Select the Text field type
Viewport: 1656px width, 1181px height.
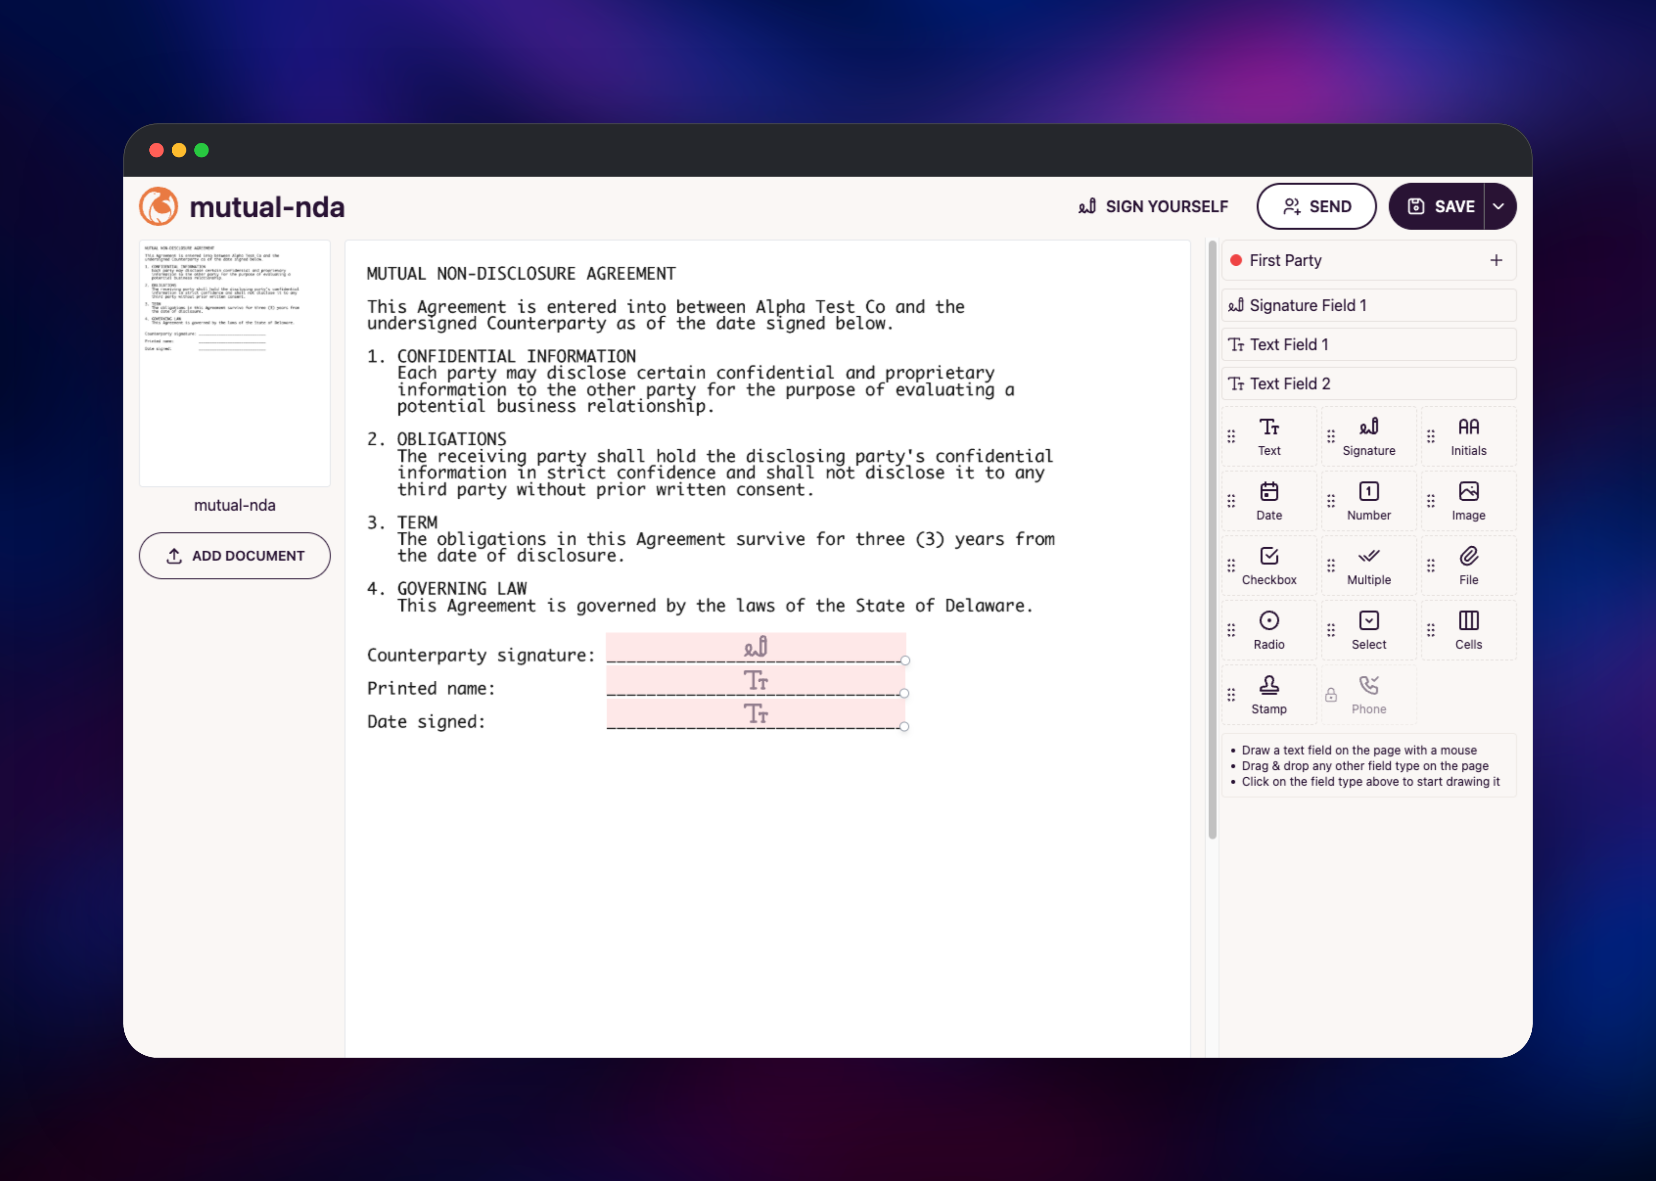[x=1268, y=437]
